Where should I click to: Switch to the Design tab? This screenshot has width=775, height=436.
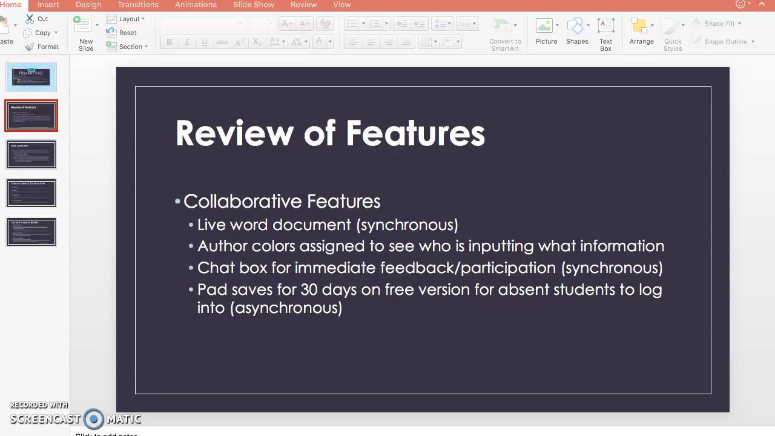[x=88, y=4]
